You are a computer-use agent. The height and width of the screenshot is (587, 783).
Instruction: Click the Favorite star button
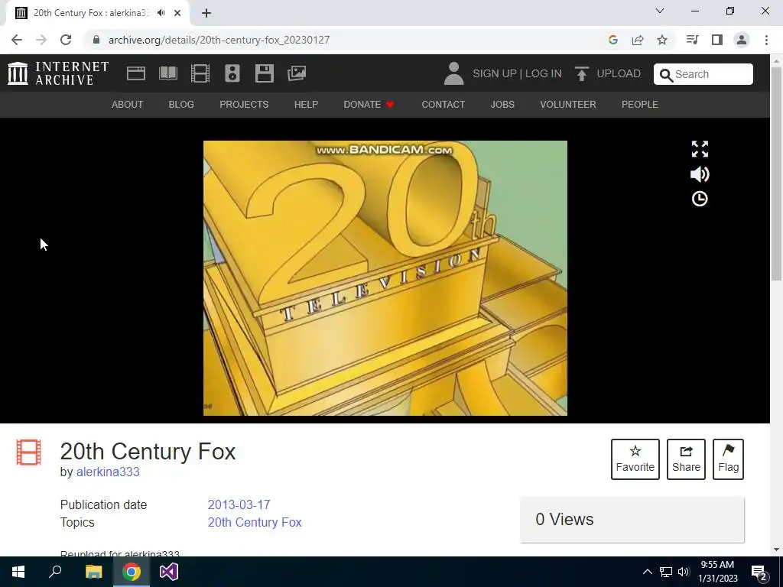635,459
